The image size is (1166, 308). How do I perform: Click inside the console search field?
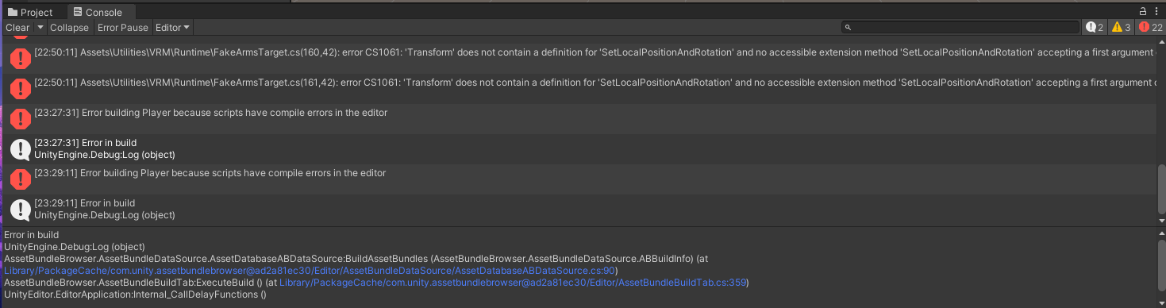pyautogui.click(x=960, y=27)
